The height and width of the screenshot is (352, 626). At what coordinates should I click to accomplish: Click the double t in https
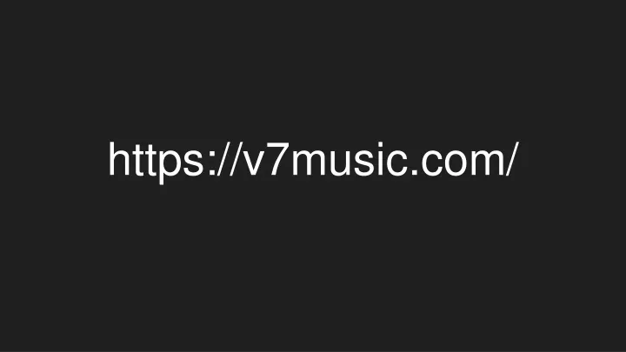(143, 160)
